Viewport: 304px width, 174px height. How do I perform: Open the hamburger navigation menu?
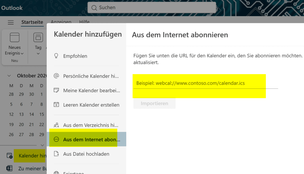coord(11,22)
